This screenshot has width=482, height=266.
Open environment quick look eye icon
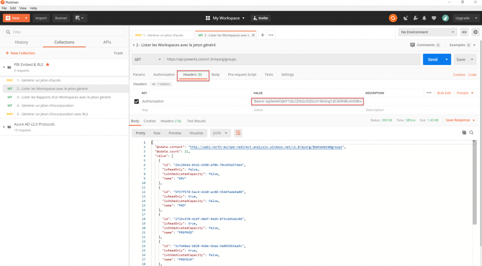(464, 32)
